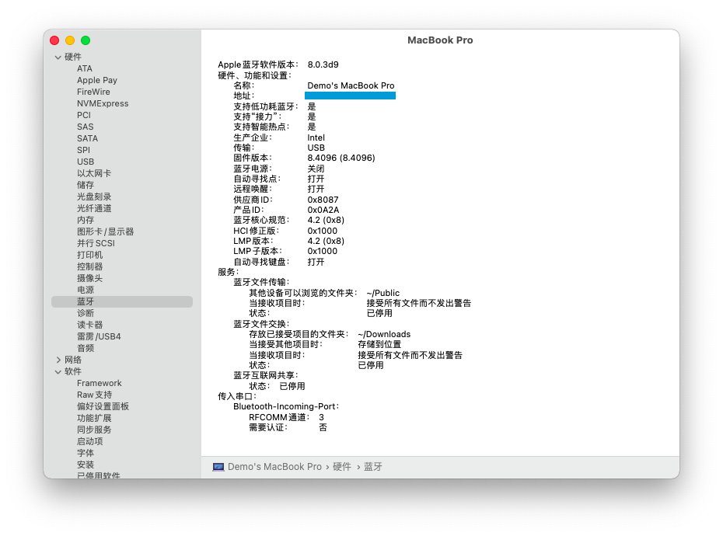Select 打印机 in the sidebar

coord(90,255)
